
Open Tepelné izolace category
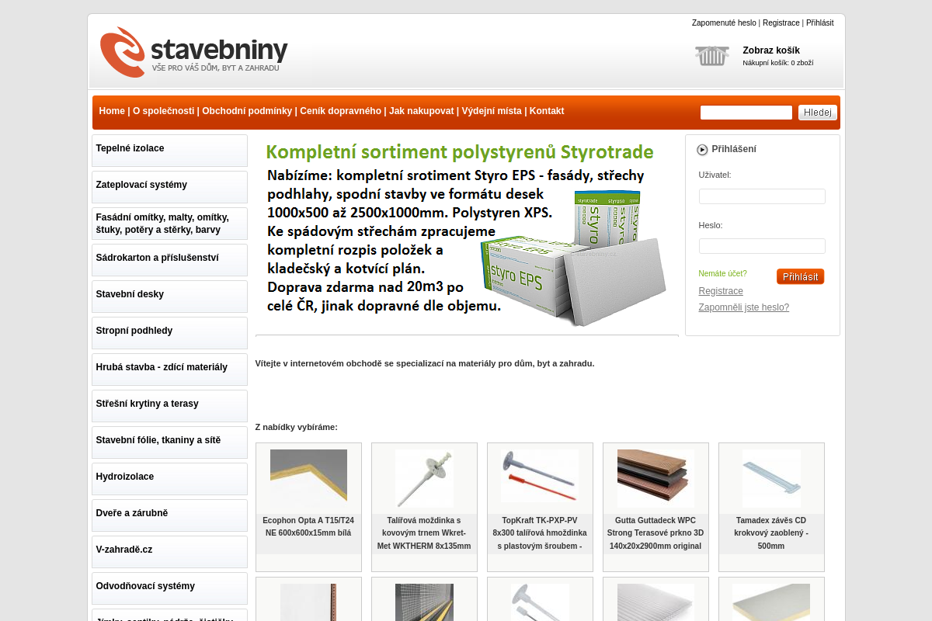pos(169,151)
